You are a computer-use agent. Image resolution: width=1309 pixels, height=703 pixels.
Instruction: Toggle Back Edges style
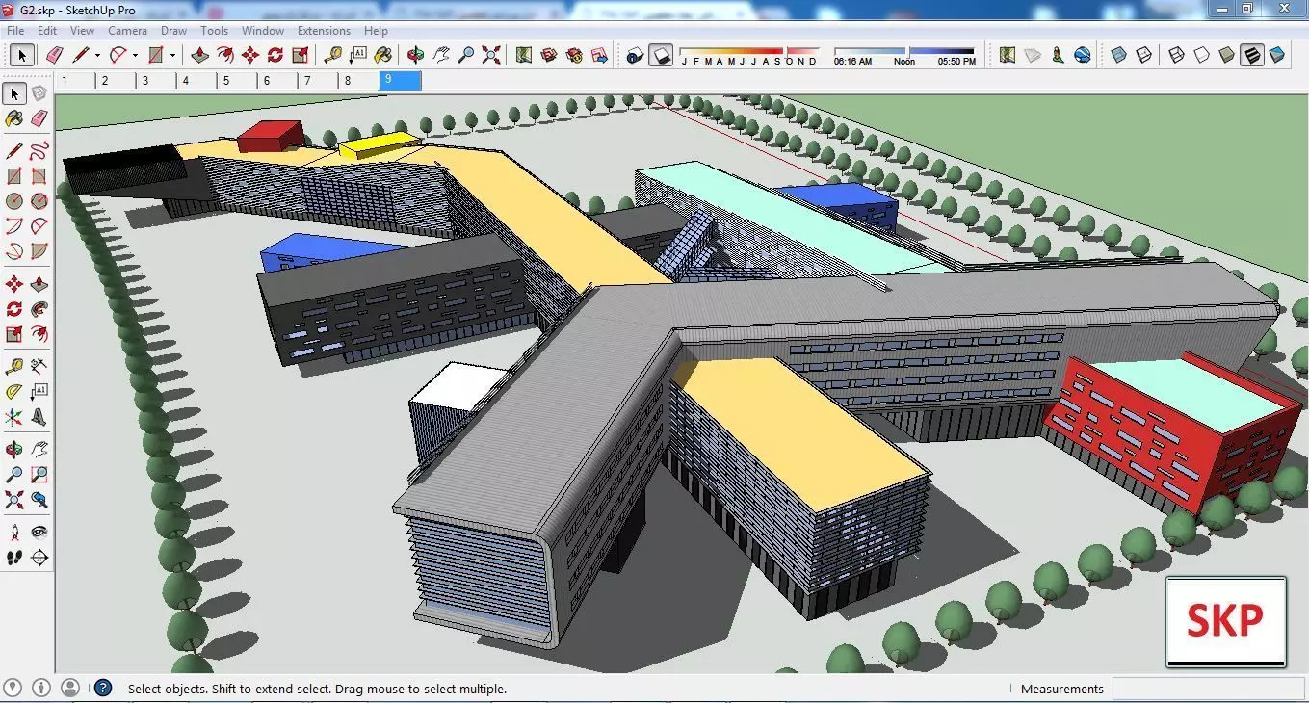pyautogui.click(x=1143, y=55)
